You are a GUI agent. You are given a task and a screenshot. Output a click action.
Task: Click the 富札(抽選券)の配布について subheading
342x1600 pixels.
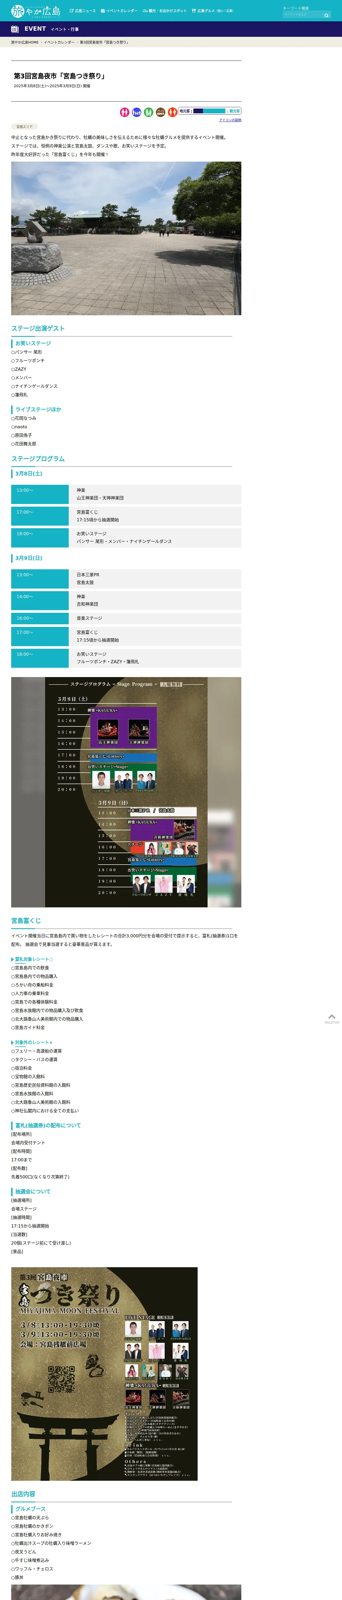click(48, 1125)
